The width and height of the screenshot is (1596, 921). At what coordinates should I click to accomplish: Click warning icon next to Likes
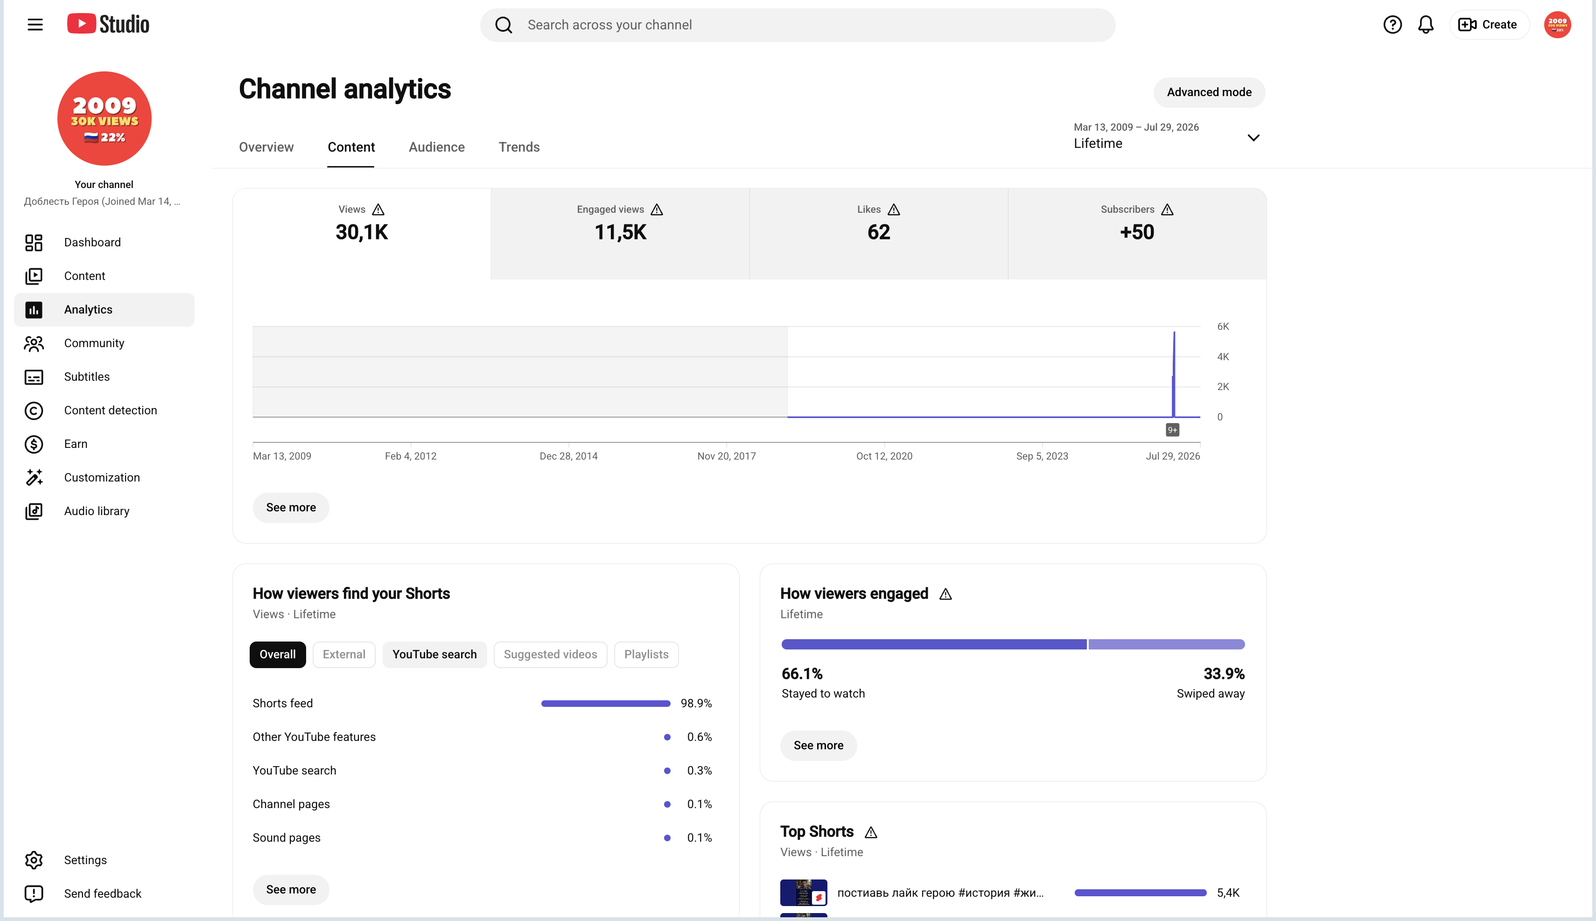893,209
